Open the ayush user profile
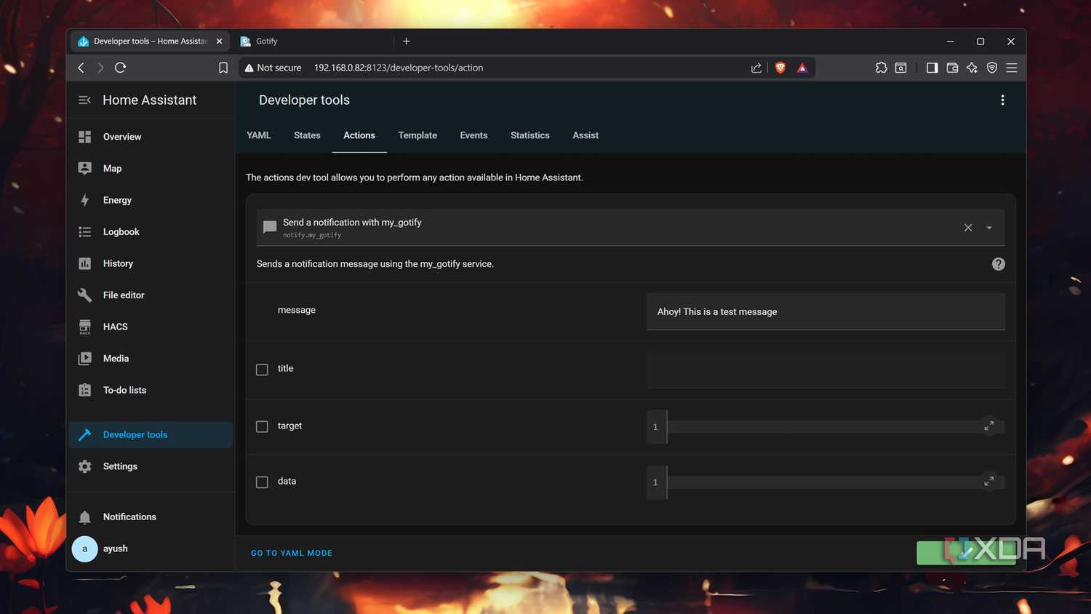 151,549
